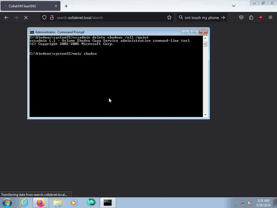Click the search magnifier icon

(181, 18)
